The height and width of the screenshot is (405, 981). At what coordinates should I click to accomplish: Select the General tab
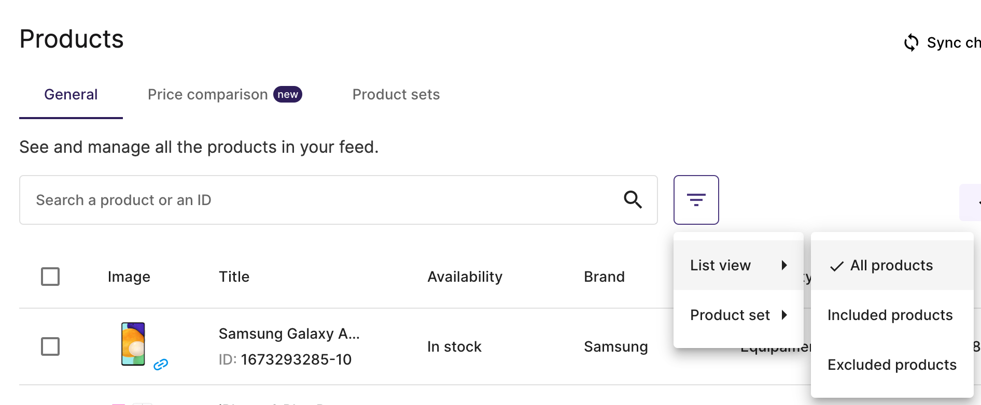[x=71, y=94]
